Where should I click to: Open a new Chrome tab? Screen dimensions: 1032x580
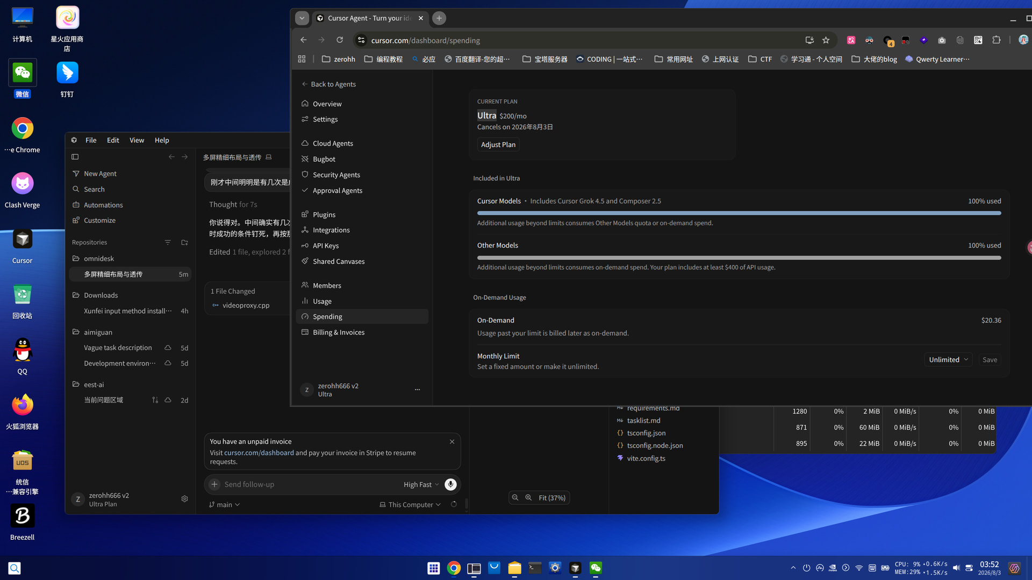coord(439,18)
